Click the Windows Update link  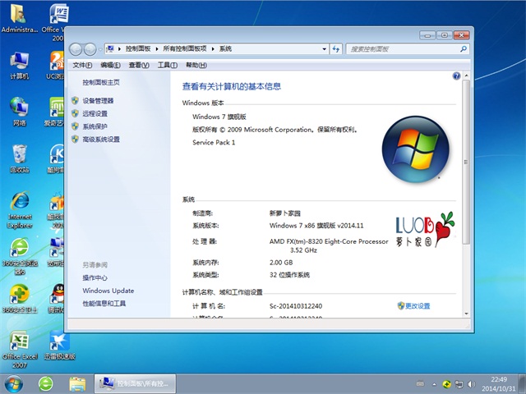pos(108,291)
